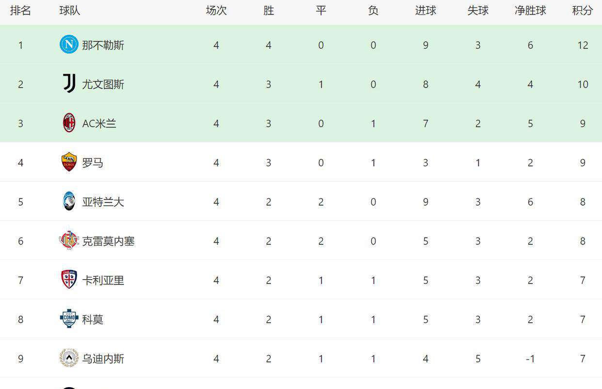Sort standings by 进球 header
This screenshot has width=602, height=389.
pos(426,10)
